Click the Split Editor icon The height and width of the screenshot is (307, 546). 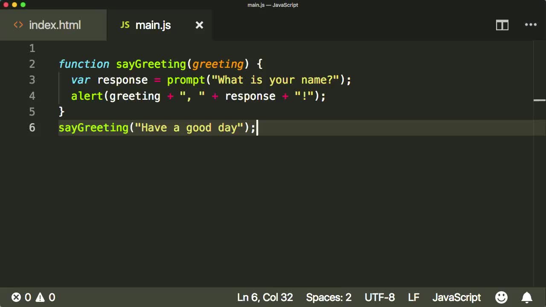click(502, 25)
